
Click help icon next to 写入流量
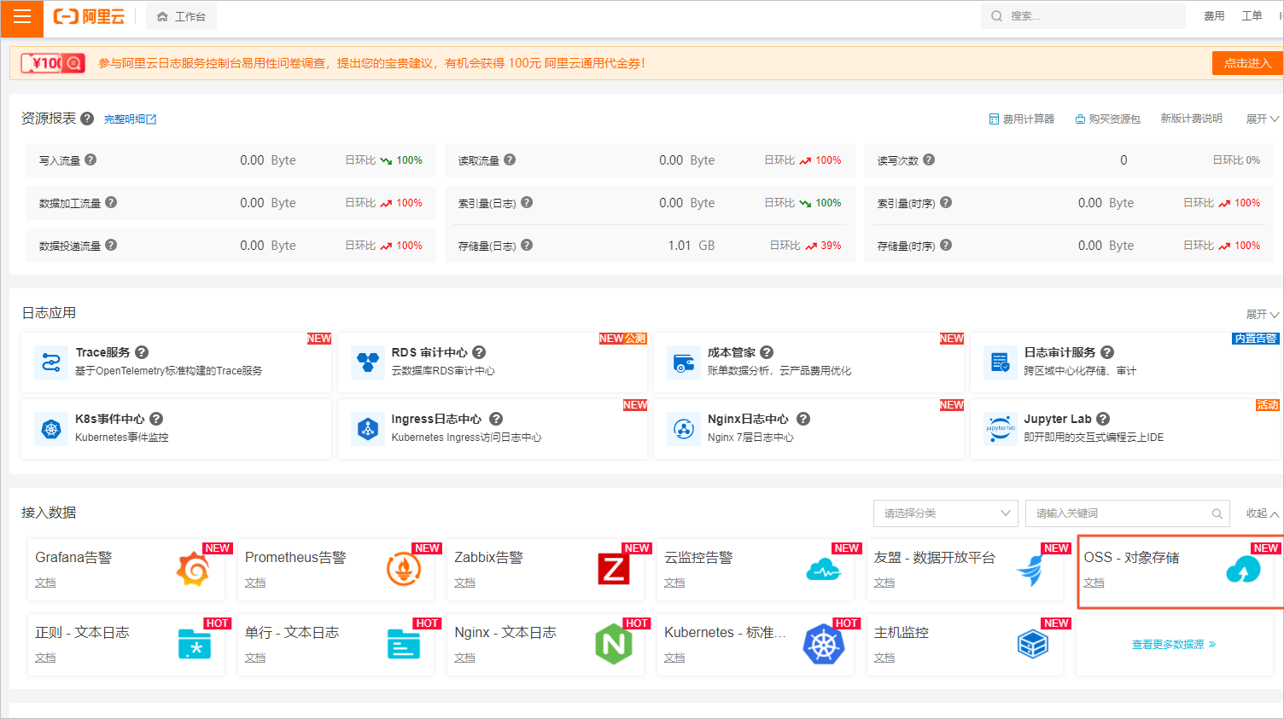click(x=90, y=159)
